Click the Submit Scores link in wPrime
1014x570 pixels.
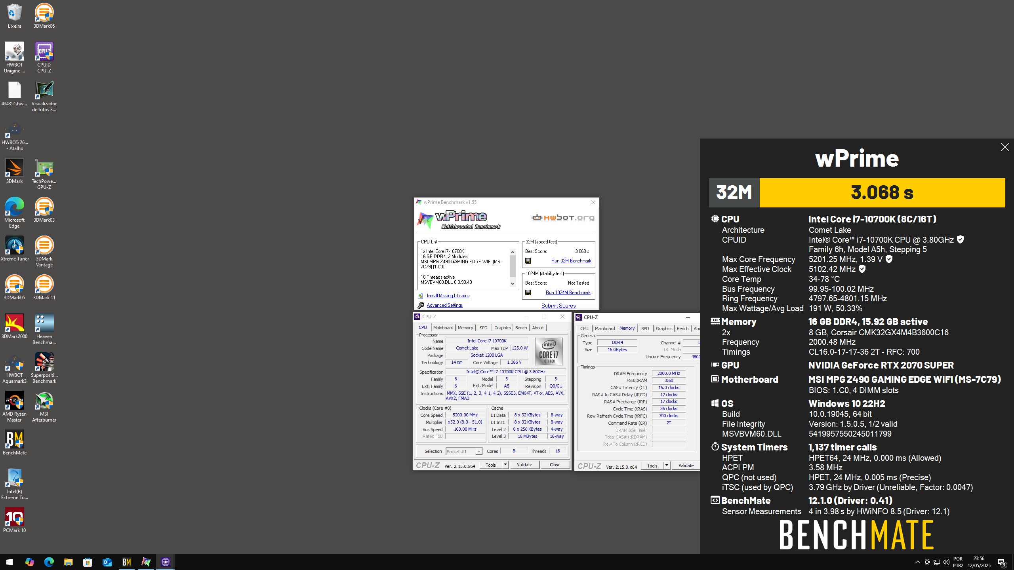click(558, 306)
